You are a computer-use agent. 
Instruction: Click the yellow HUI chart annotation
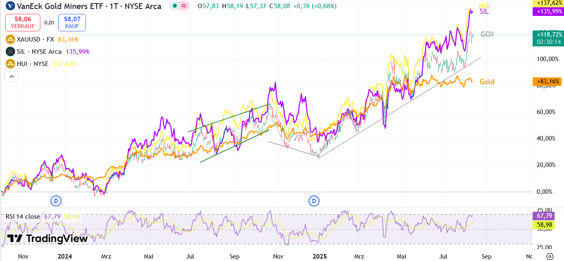tap(485, 5)
